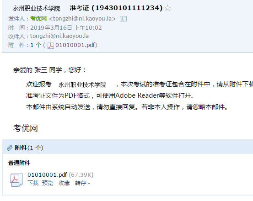Click the PDF icon in header attachment row

tap(51, 46)
